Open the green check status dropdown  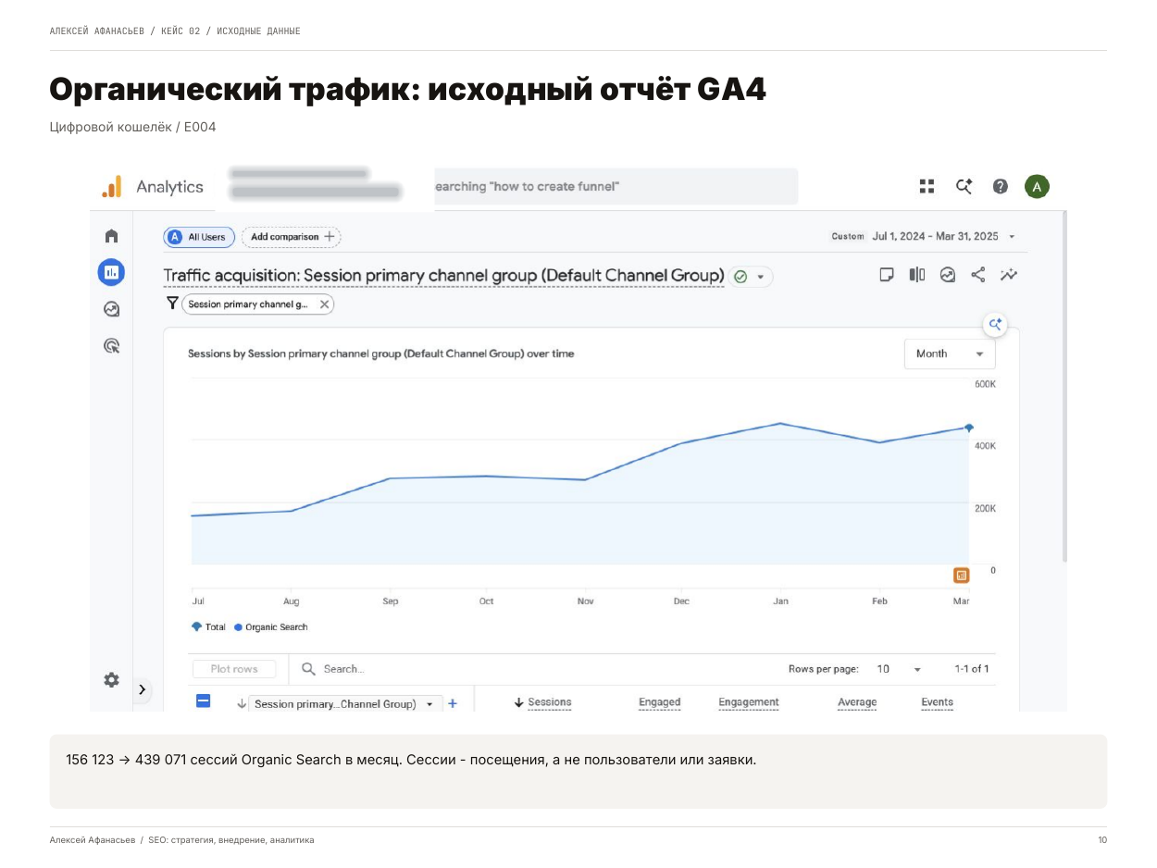tap(751, 277)
